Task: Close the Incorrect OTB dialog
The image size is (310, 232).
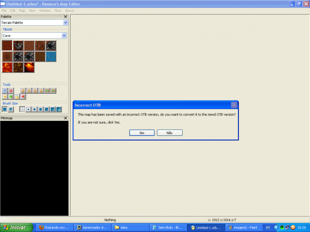Action: [234, 105]
